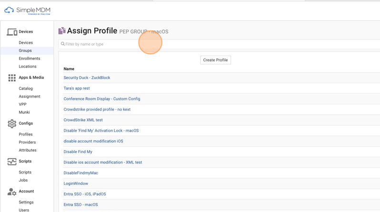Click the PEP GROUP - macOS subtitle
Viewport: 380px width, 212px height.
[144, 32]
